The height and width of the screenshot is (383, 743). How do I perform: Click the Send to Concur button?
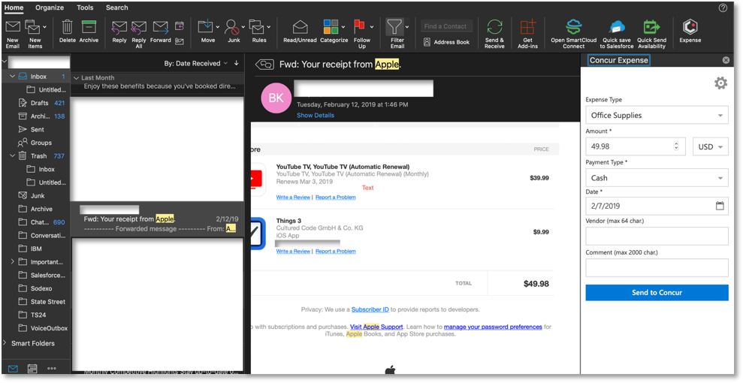(657, 293)
